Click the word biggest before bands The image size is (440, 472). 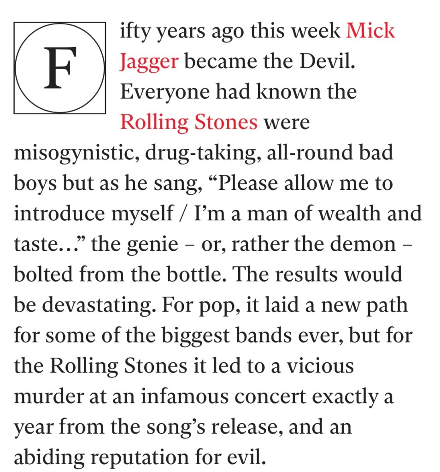click(196, 336)
